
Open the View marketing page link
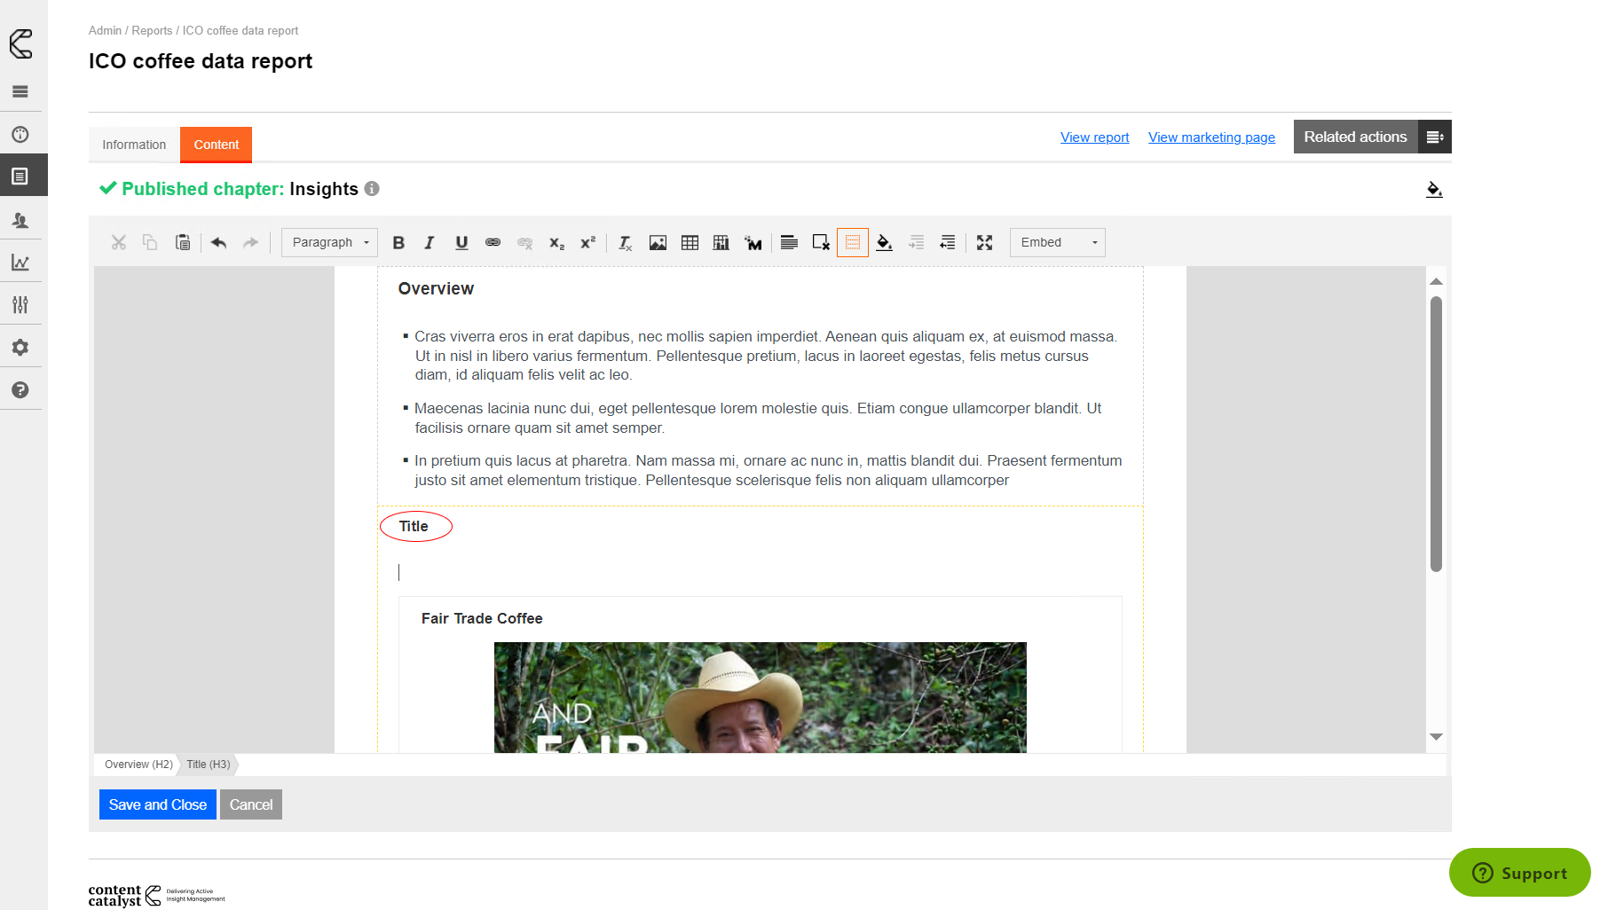click(x=1211, y=137)
